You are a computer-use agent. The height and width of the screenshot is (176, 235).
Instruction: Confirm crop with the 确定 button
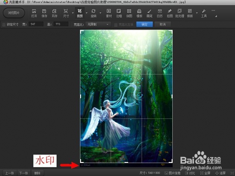[x=145, y=24]
